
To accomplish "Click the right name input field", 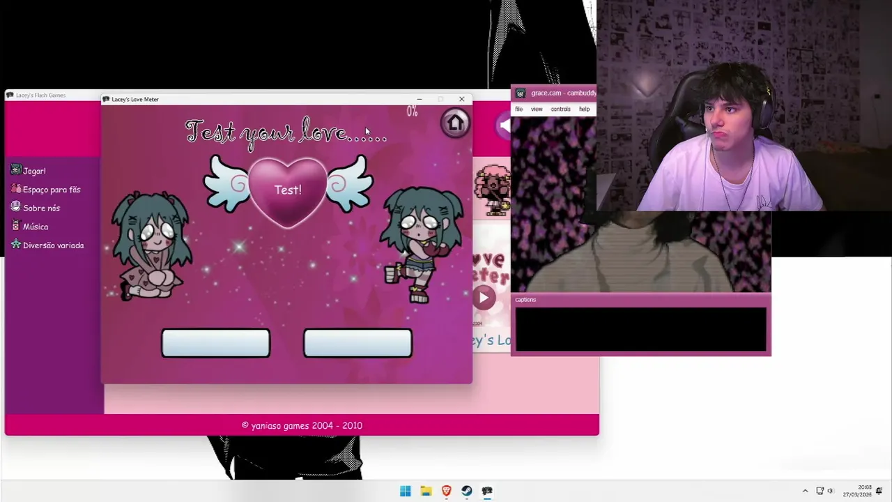I will (x=357, y=343).
